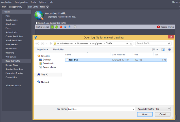Viewport: 180px width, 122px height.
Task: Click the red X delete traffic file icon
Action: tap(61, 27)
